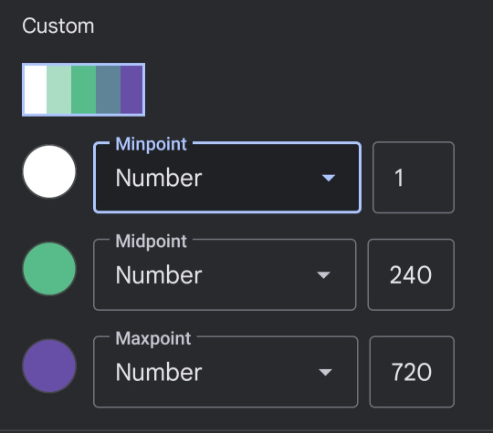Click the blue Minpoint dropdown arrow
Screen dimensions: 493x433
[329, 178]
